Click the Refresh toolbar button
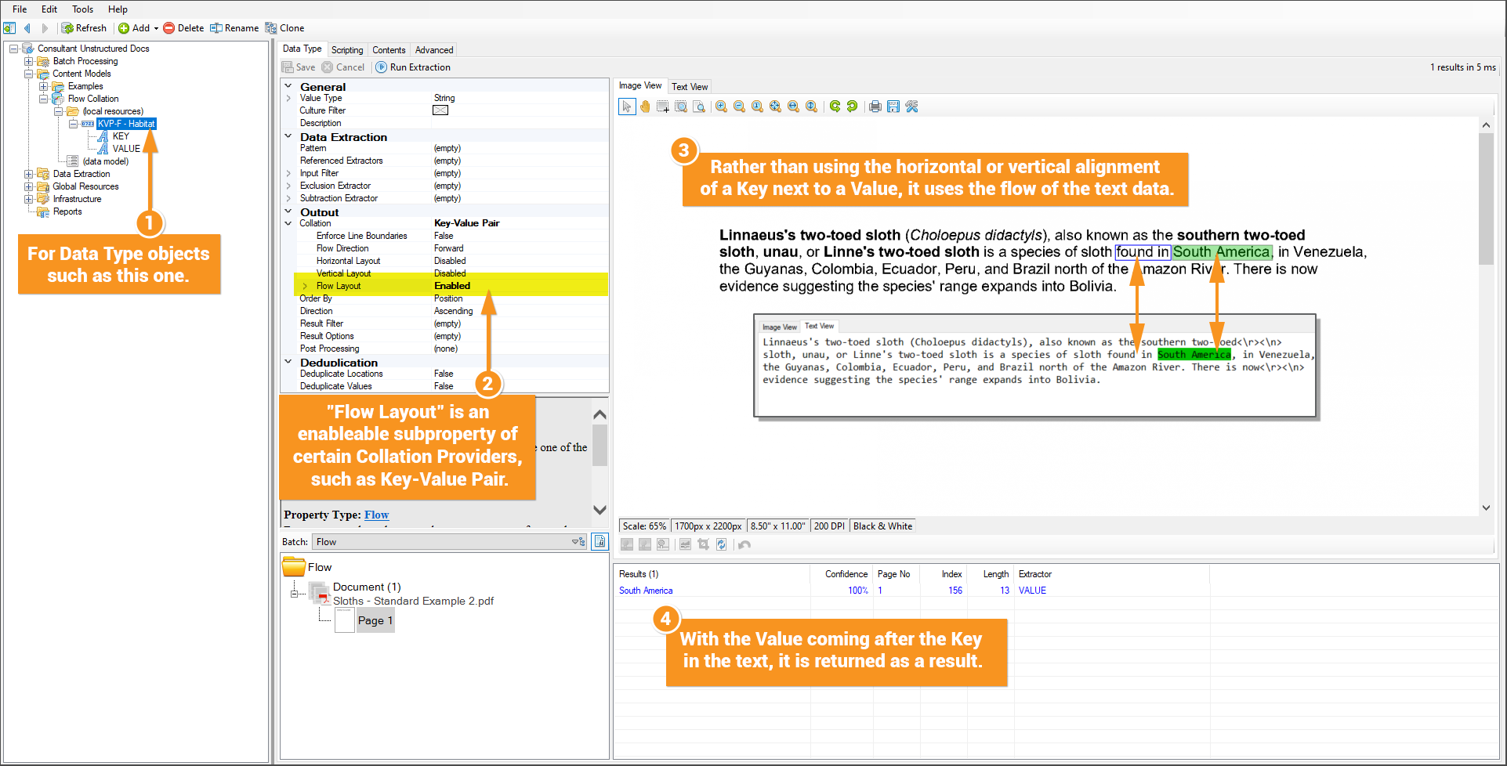The width and height of the screenshot is (1507, 766). [84, 28]
